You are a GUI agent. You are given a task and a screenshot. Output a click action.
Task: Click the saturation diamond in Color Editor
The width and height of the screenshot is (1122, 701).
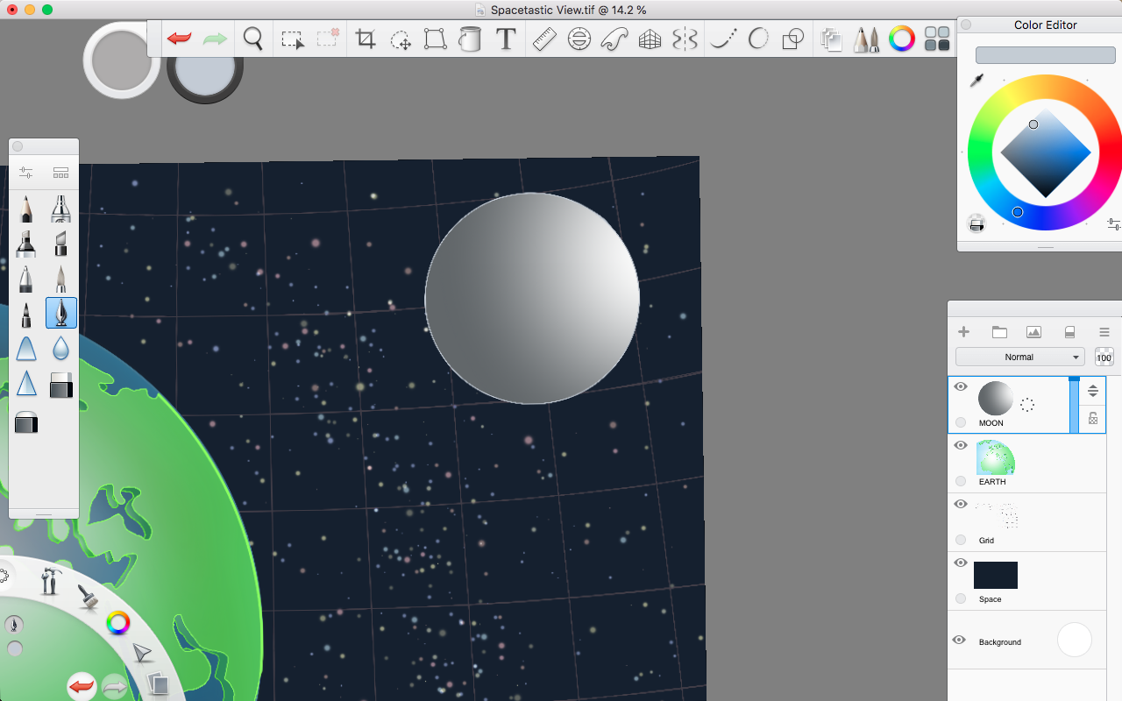pyautogui.click(x=1046, y=152)
